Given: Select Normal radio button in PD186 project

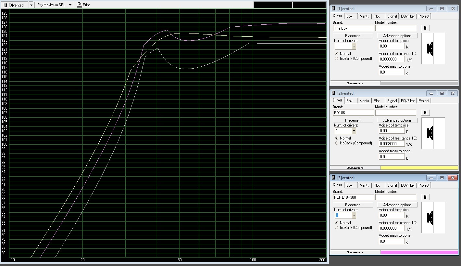Looking at the screenshot, I should (x=337, y=138).
